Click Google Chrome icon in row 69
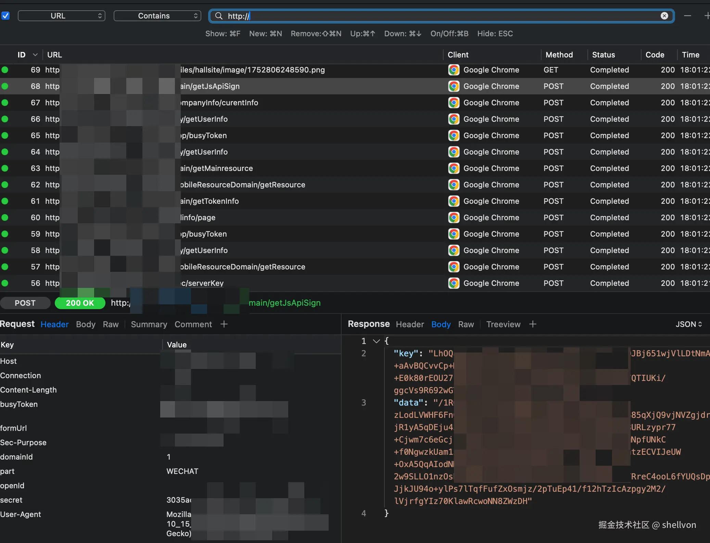This screenshot has height=543, width=710. (x=454, y=70)
